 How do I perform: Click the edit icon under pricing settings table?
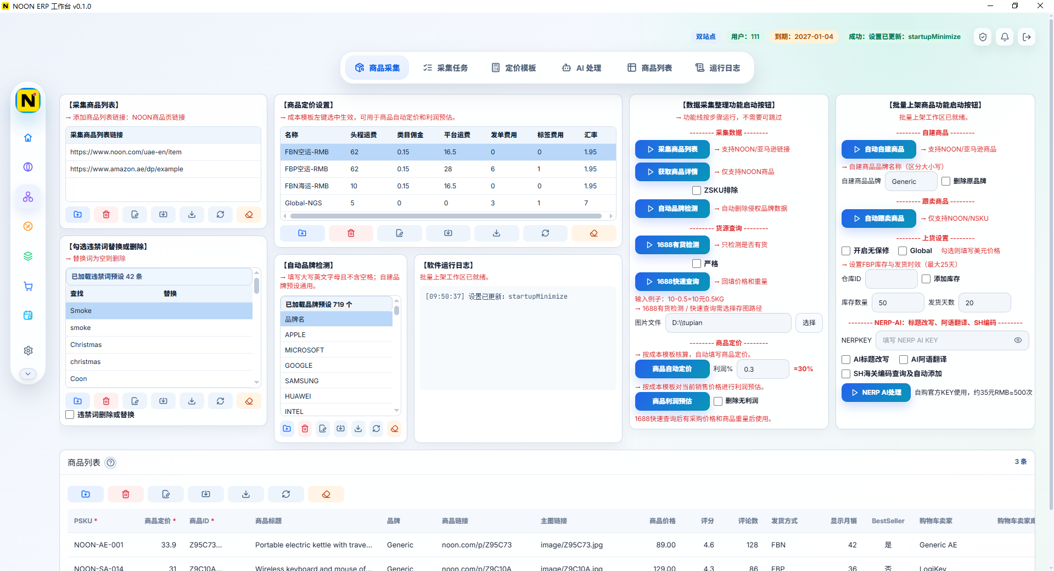click(x=400, y=233)
